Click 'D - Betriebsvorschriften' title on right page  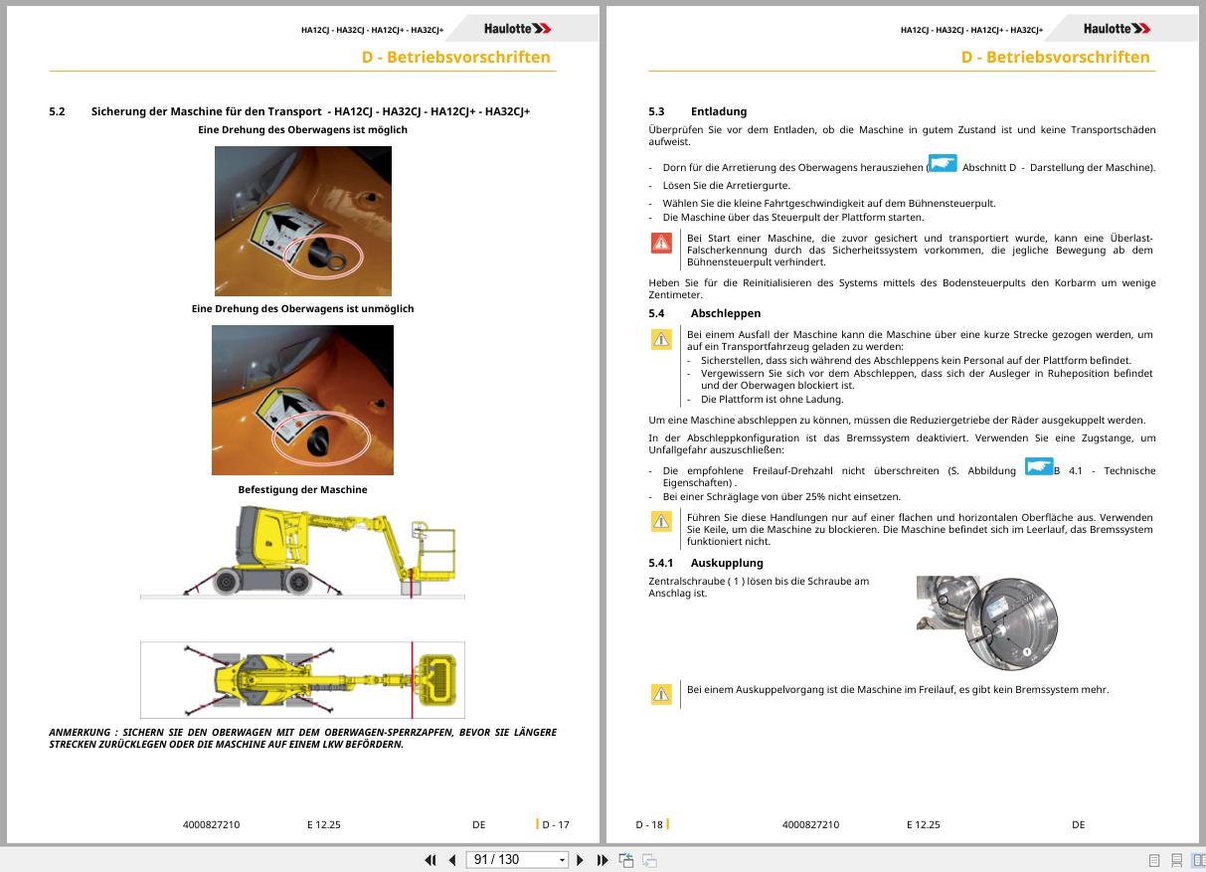(x=1055, y=57)
